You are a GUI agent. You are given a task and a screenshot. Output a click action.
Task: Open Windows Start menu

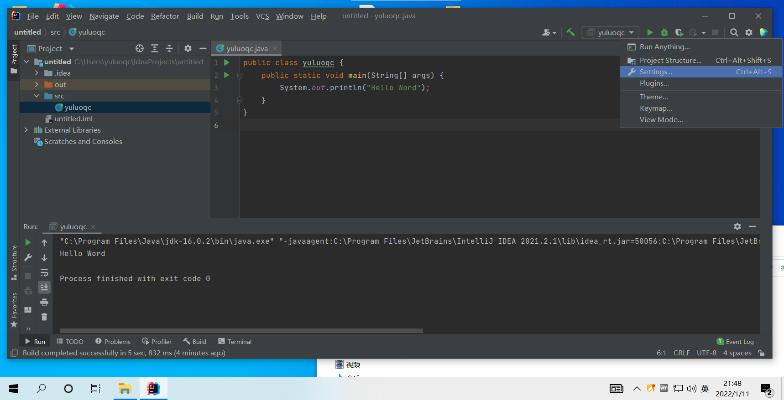14,389
